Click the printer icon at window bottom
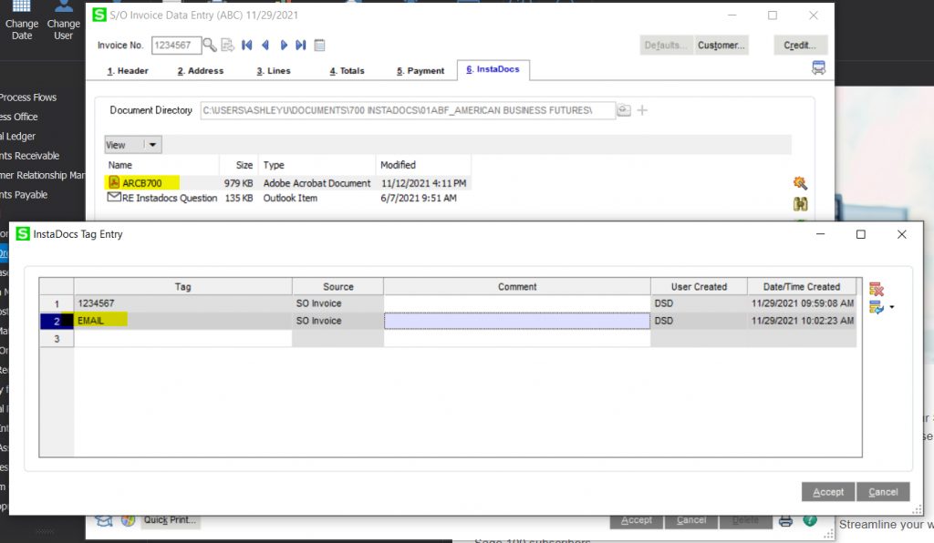 [x=785, y=520]
